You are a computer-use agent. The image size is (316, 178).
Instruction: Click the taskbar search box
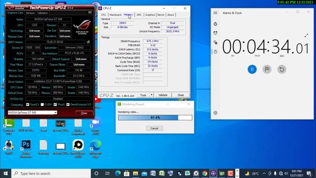51,174
